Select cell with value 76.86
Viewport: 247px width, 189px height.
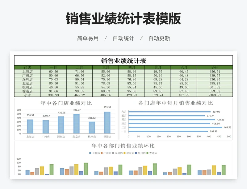[132, 79]
